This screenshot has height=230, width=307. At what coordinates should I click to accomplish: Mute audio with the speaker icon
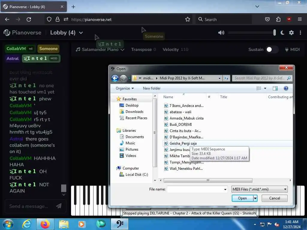(221, 33)
